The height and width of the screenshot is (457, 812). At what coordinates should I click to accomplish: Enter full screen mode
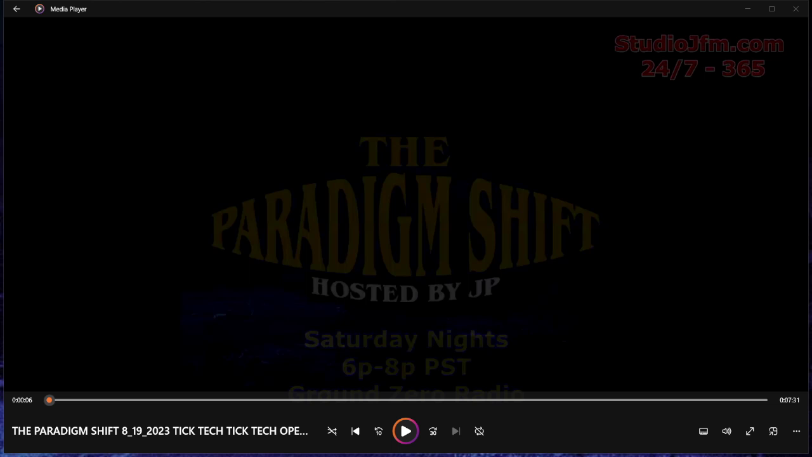pyautogui.click(x=750, y=431)
